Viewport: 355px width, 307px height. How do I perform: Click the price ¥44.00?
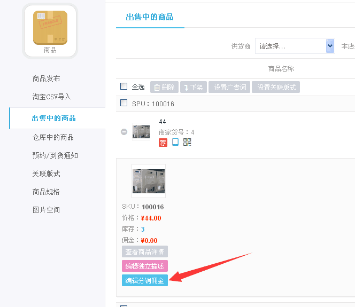coord(151,218)
